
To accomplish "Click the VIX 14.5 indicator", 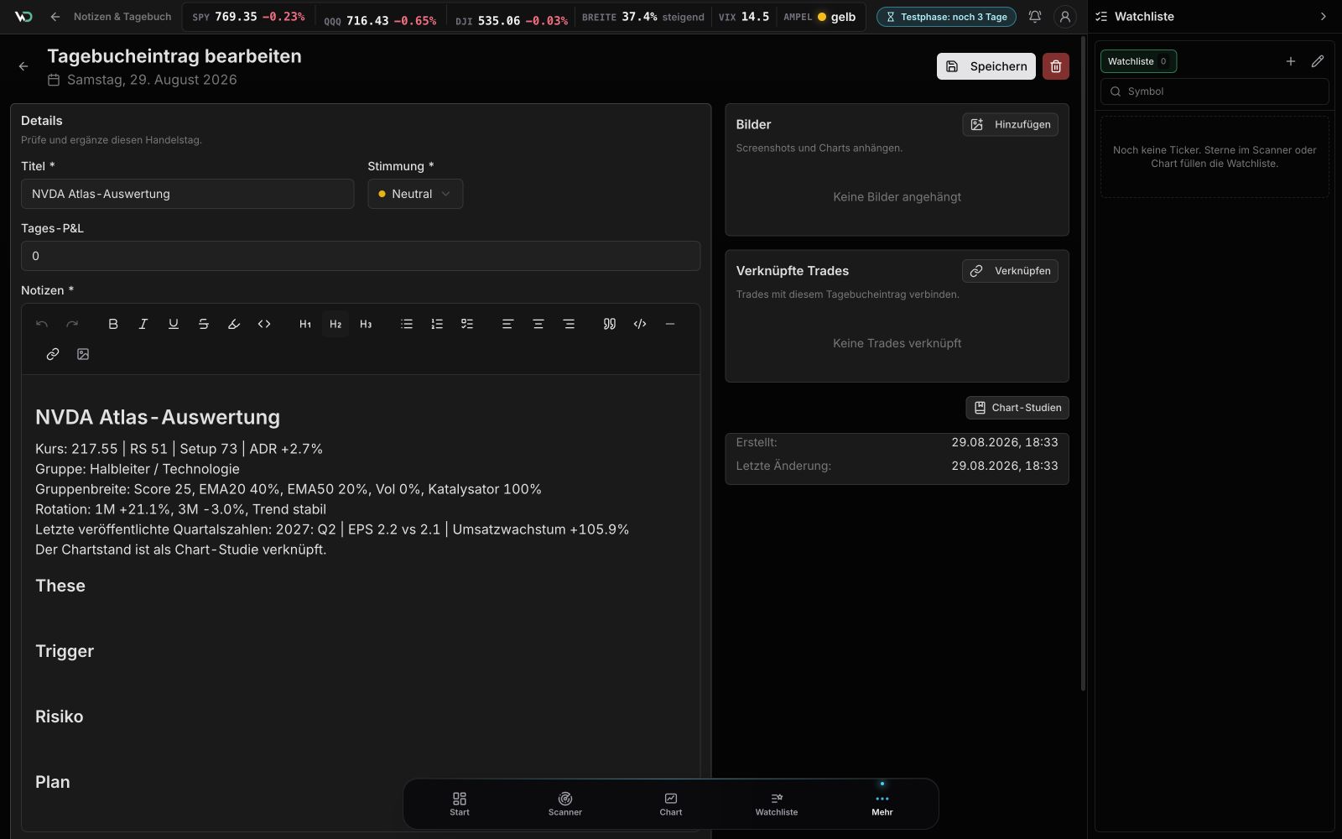I will coord(744,17).
